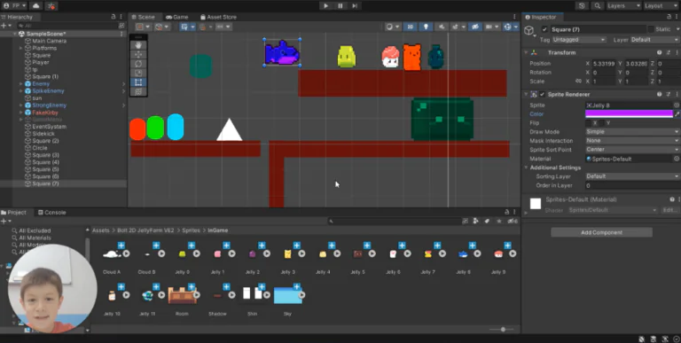
Task: Click the Transform component help icon
Action: tap(660, 52)
